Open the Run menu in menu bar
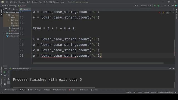This screenshot has height=100, width=178. point(41,2)
